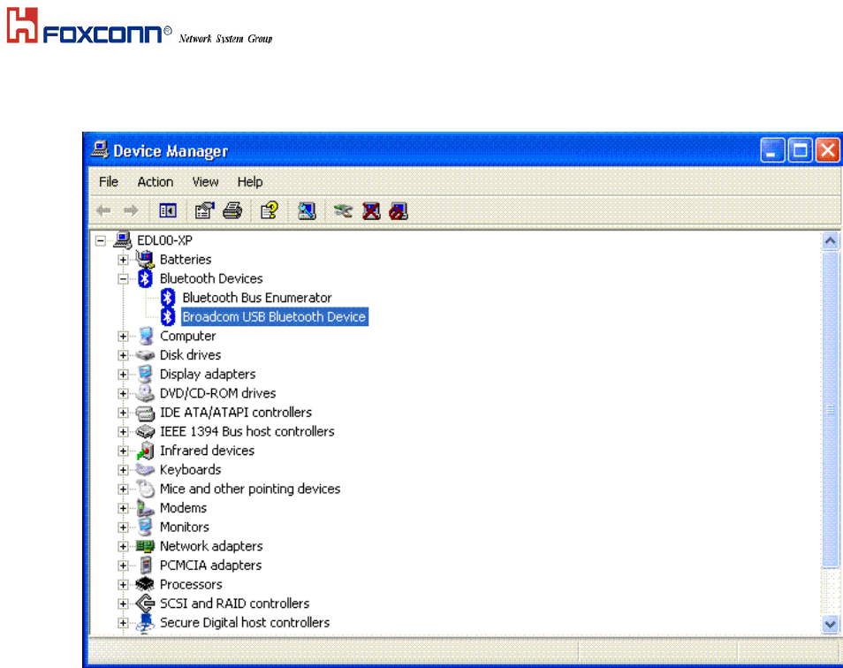The height and width of the screenshot is (668, 843).
Task: Click the Batteries icon
Action: pos(145,260)
